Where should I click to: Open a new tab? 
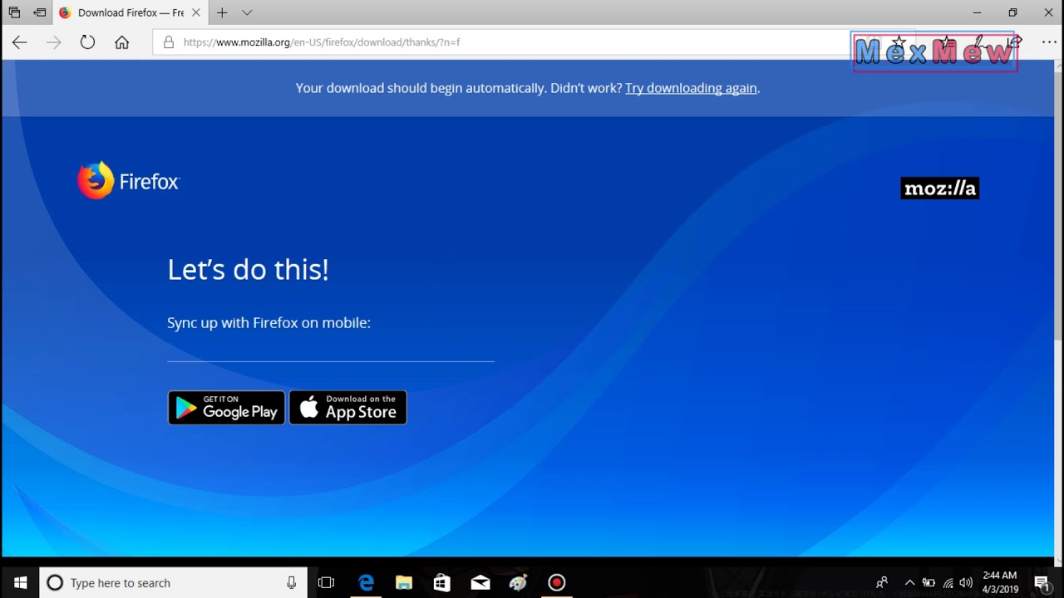click(x=222, y=12)
